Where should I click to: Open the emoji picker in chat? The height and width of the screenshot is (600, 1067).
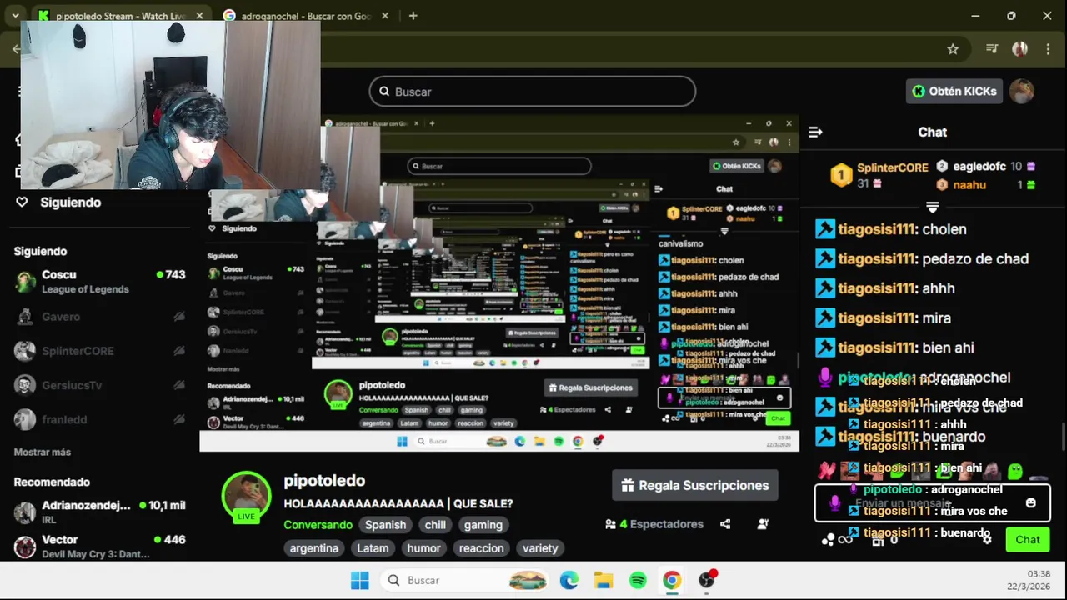(1030, 503)
